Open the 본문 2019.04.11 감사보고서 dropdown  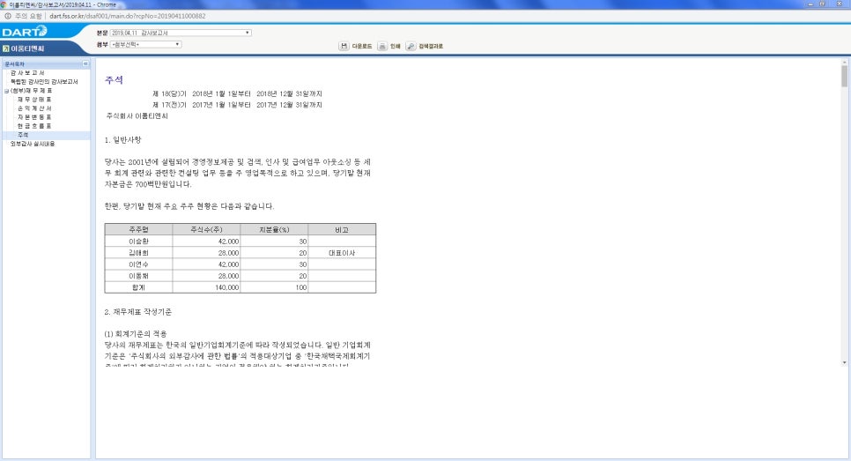(x=181, y=33)
